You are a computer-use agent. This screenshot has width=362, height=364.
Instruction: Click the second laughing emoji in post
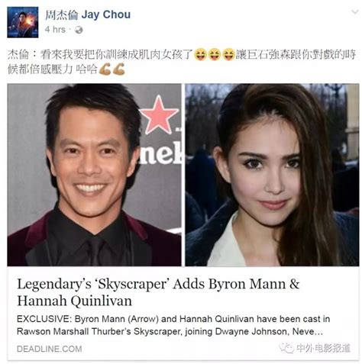[x=215, y=55]
